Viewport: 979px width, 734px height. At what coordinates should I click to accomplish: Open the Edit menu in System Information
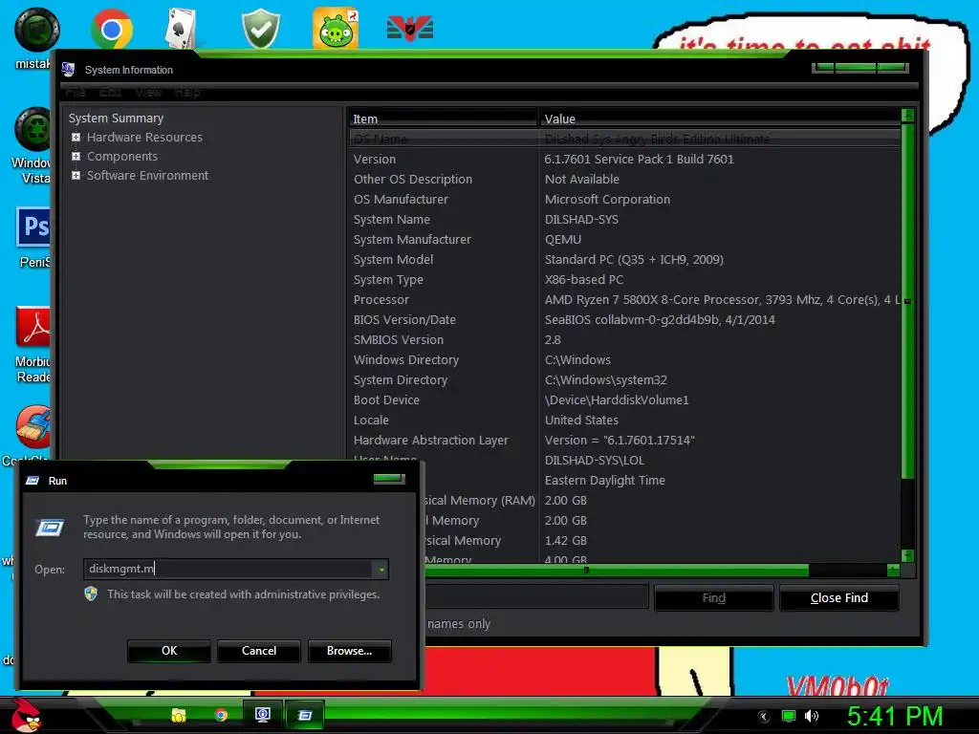coord(111,93)
